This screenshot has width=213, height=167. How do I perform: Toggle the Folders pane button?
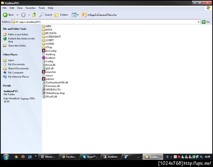coord(61,15)
